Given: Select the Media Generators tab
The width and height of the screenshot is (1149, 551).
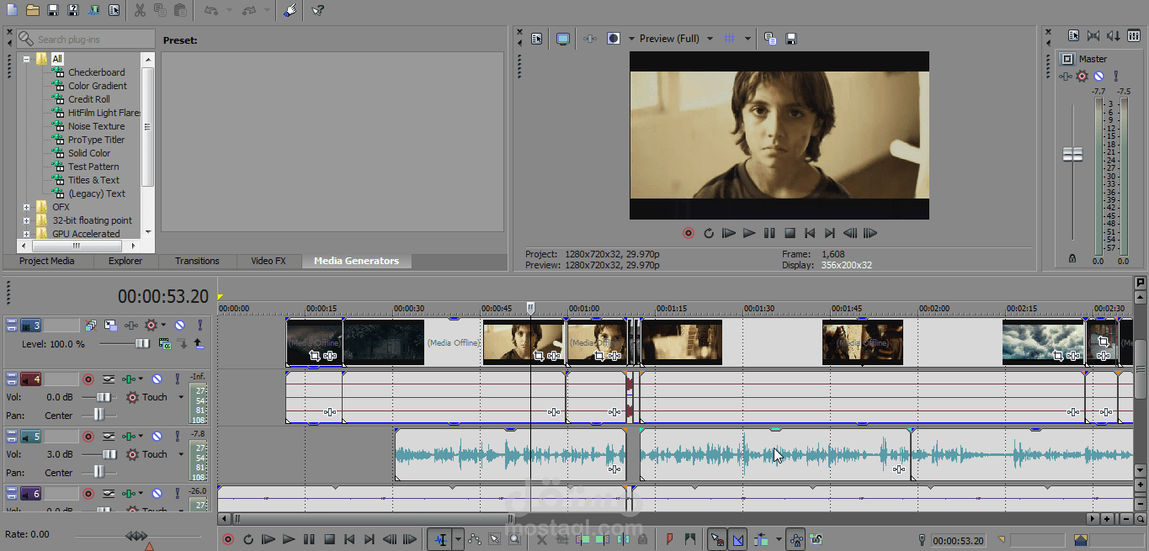Looking at the screenshot, I should click(x=357, y=261).
